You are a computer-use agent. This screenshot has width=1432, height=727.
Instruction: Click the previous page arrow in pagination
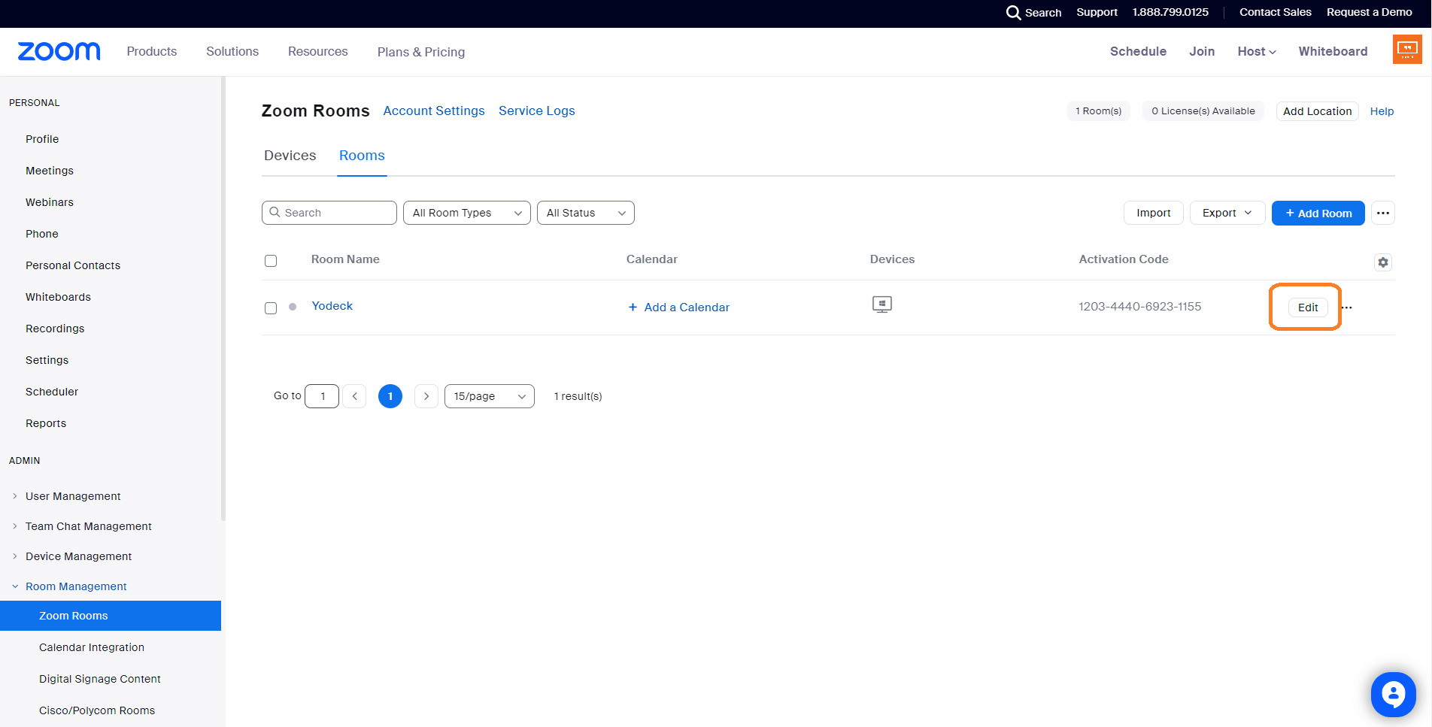click(x=354, y=395)
